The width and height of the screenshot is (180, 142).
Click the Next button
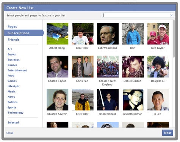167,133
